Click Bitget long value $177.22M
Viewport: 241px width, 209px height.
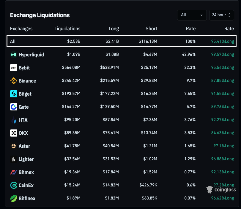coord(109,94)
